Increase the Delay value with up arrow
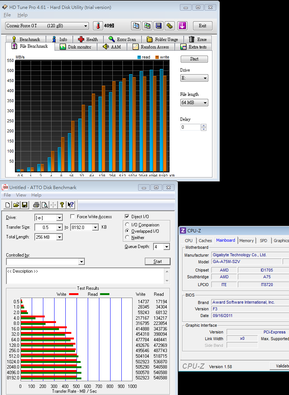The height and width of the screenshot is (395, 289). tap(204, 125)
